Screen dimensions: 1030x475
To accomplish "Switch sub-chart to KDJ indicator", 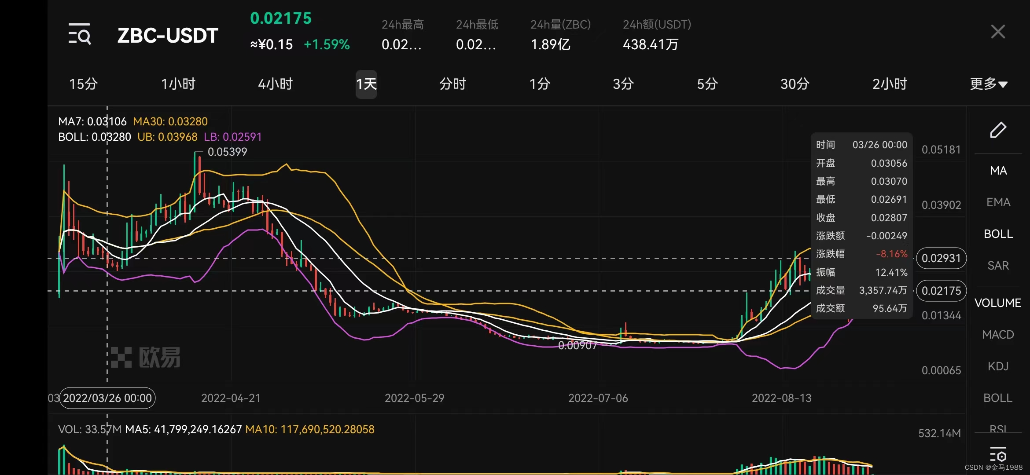I will (x=998, y=366).
